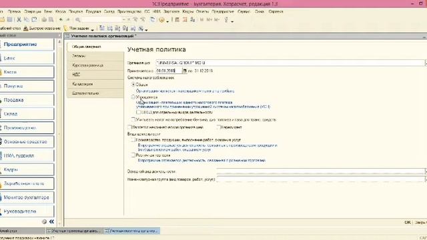The width and height of the screenshot is (427, 240).
Task: Click the M- memory toolbar button
Action: click(x=217, y=19)
